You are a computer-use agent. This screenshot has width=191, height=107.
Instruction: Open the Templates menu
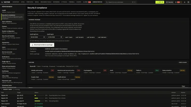click(30, 2)
